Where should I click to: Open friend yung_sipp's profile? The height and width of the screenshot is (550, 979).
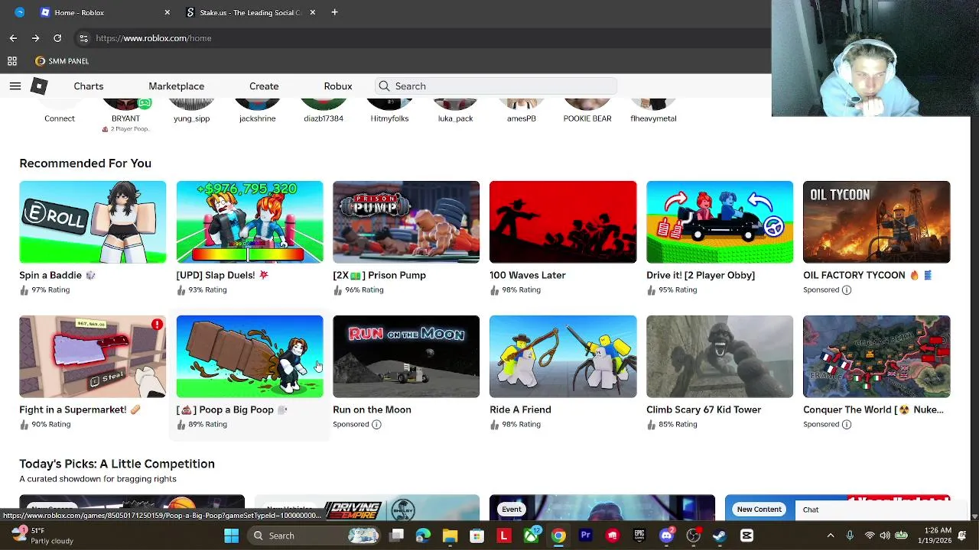tap(191, 112)
